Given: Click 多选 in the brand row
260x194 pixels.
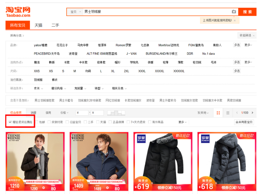Looking at the screenshot, I should coord(237,45).
